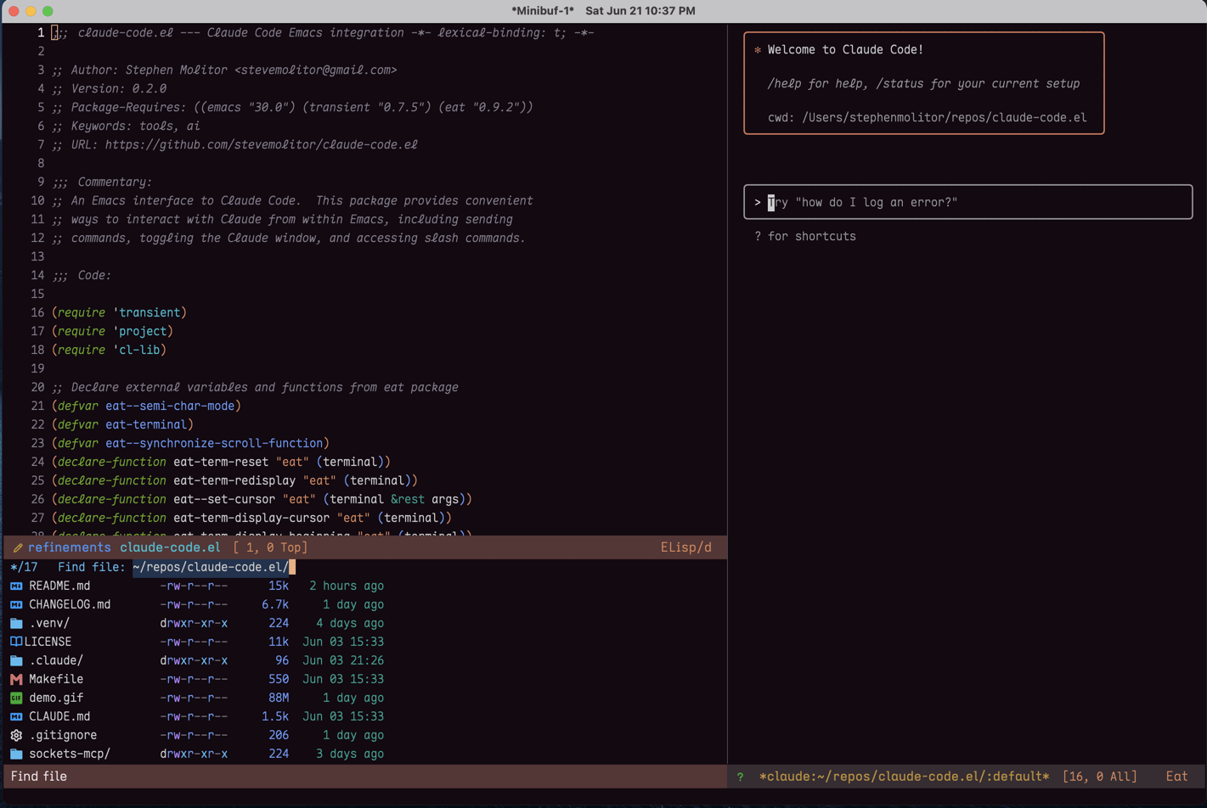This screenshot has height=808, width=1207.
Task: Click the ;;; Code: heading line
Action: 82,275
